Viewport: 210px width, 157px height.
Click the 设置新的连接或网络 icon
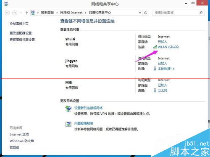click(x=68, y=109)
